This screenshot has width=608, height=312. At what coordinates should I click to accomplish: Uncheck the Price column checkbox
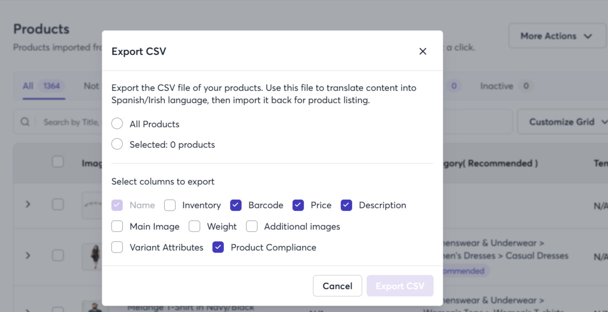tap(298, 205)
